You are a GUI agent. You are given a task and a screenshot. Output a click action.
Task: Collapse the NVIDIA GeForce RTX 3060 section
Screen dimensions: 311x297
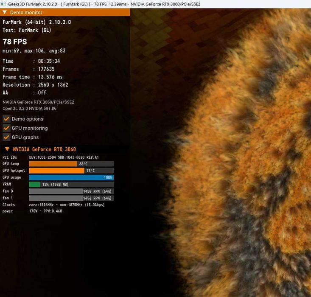(7, 149)
